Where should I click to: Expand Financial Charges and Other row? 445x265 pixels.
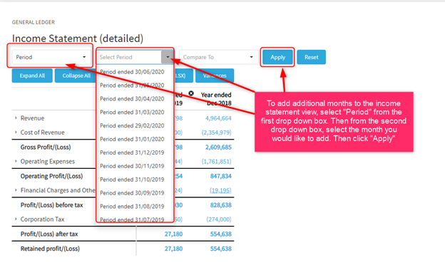16,190
